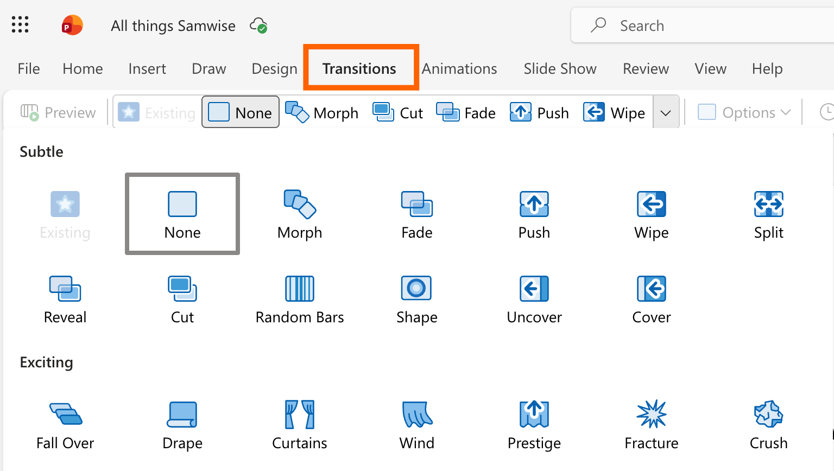Apply the Fracture transition
The height and width of the screenshot is (471, 834).
pos(652,425)
